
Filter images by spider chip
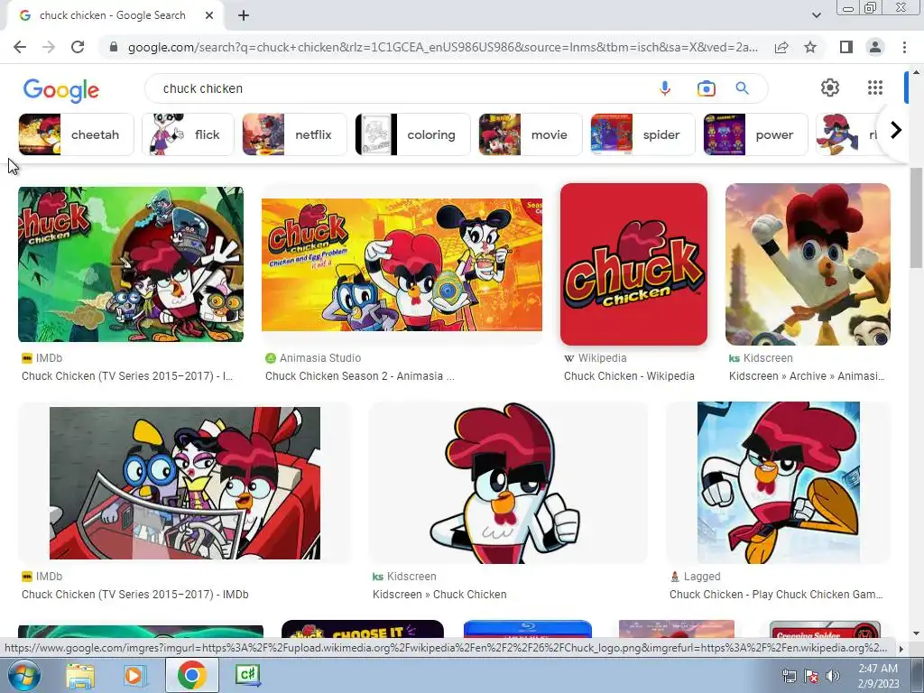(642, 135)
